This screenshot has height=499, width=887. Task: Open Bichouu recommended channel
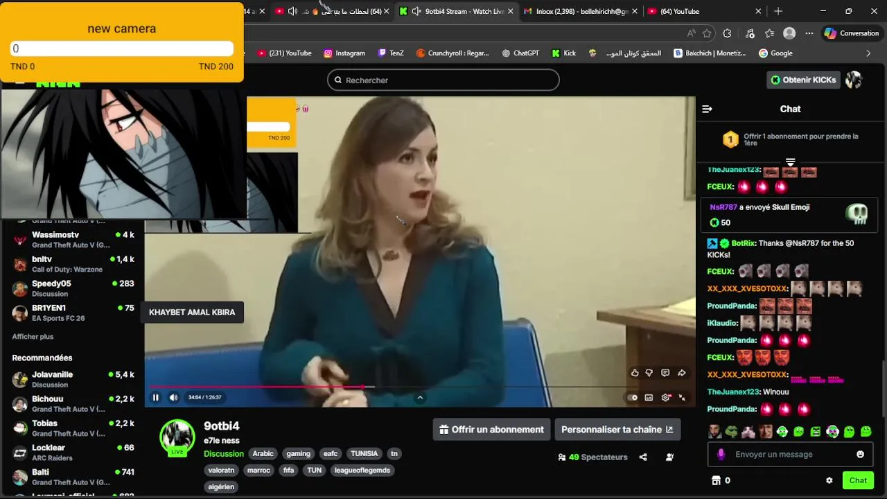point(72,403)
